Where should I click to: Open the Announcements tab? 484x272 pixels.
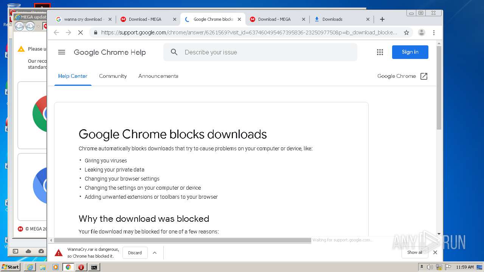click(x=158, y=76)
